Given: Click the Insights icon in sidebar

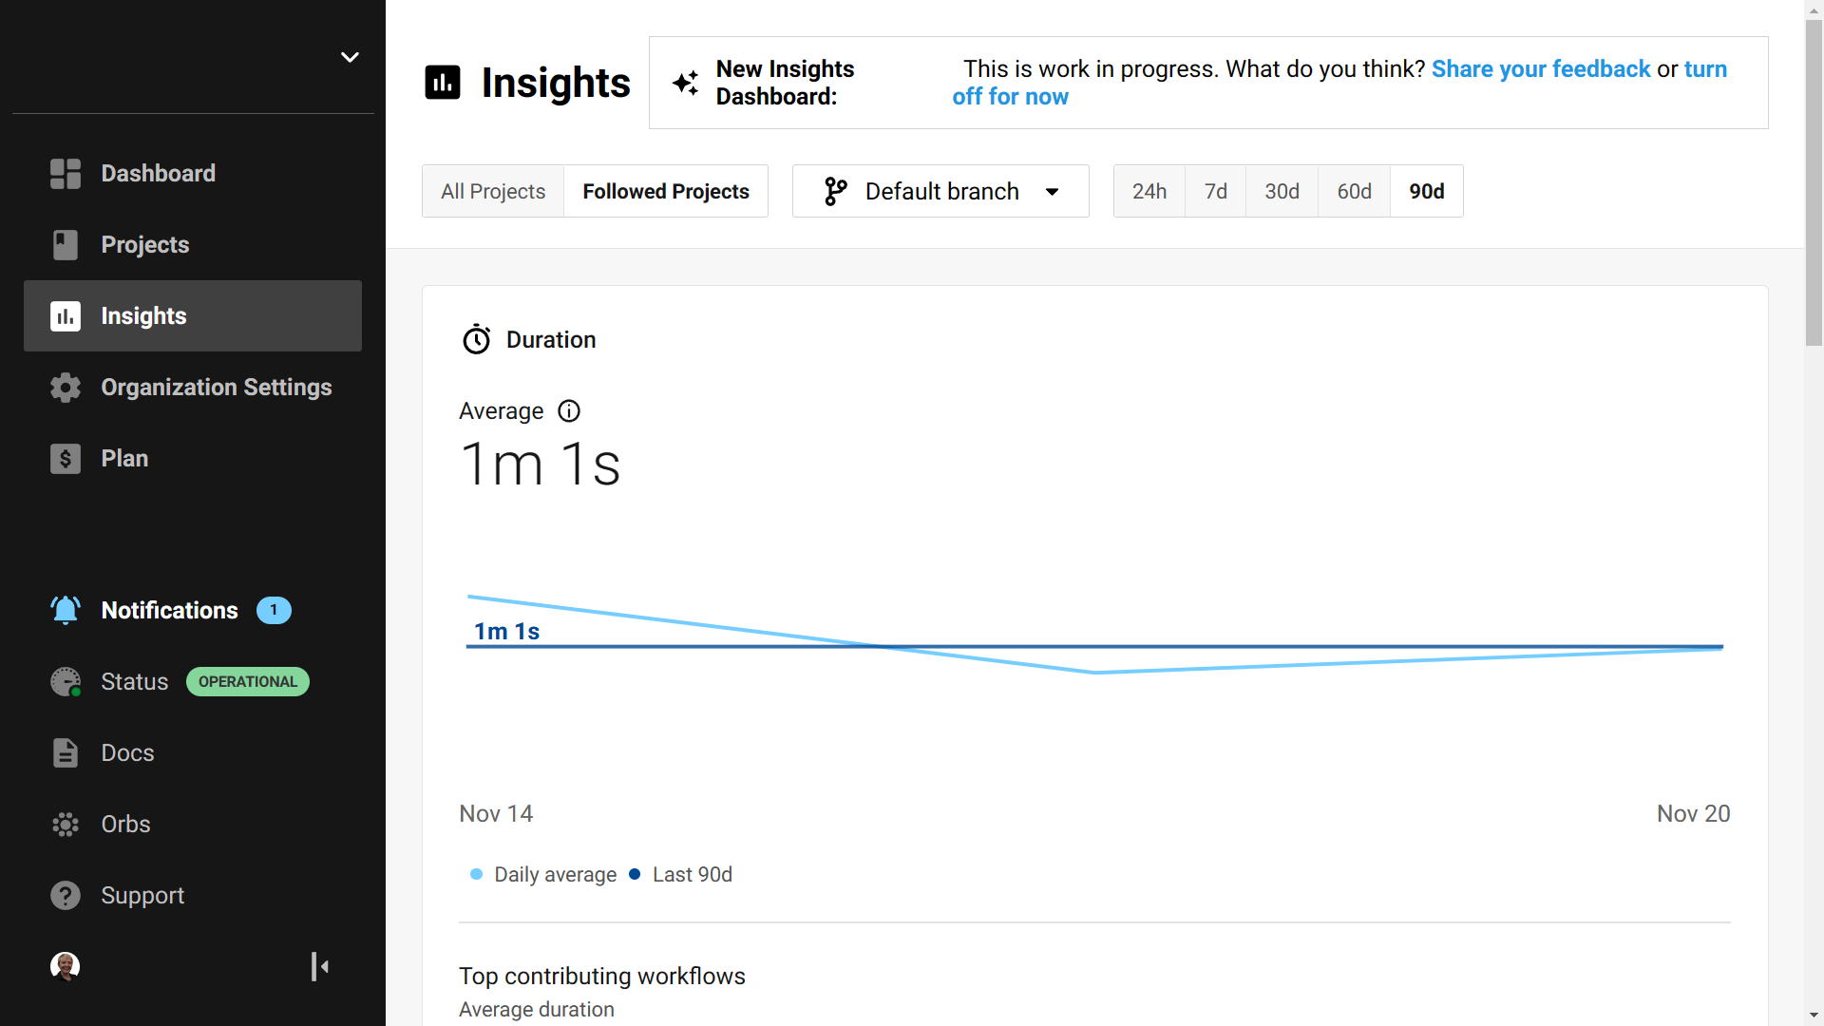Looking at the screenshot, I should 64,315.
